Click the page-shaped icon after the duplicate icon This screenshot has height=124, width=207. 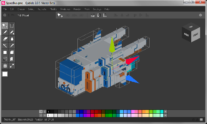[105, 15]
